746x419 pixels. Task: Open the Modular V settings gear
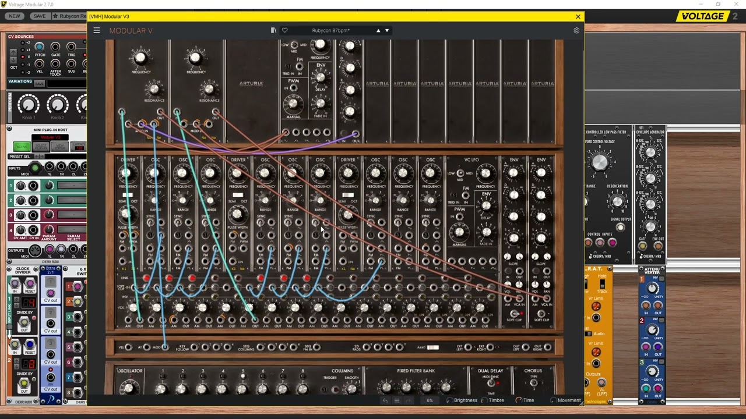[x=576, y=30]
